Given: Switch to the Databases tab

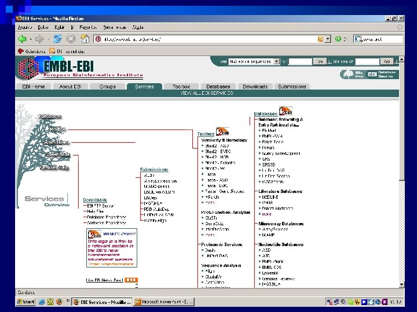Looking at the screenshot, I should (x=218, y=87).
